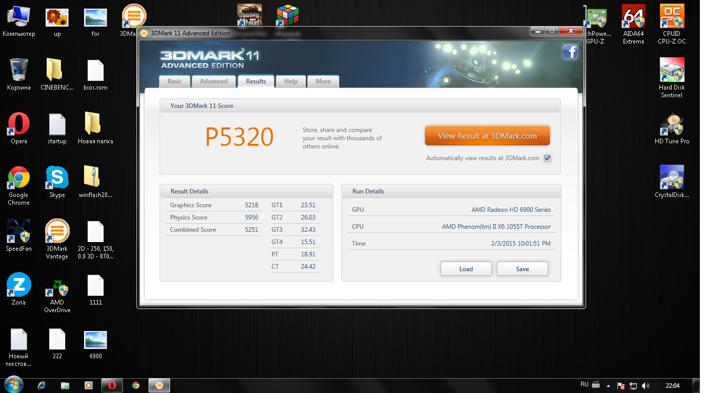Select the Новая папка folder icon
The image size is (706, 393).
(x=95, y=128)
